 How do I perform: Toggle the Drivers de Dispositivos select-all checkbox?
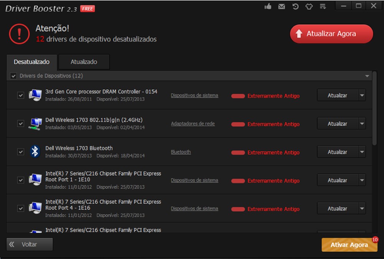(13, 76)
